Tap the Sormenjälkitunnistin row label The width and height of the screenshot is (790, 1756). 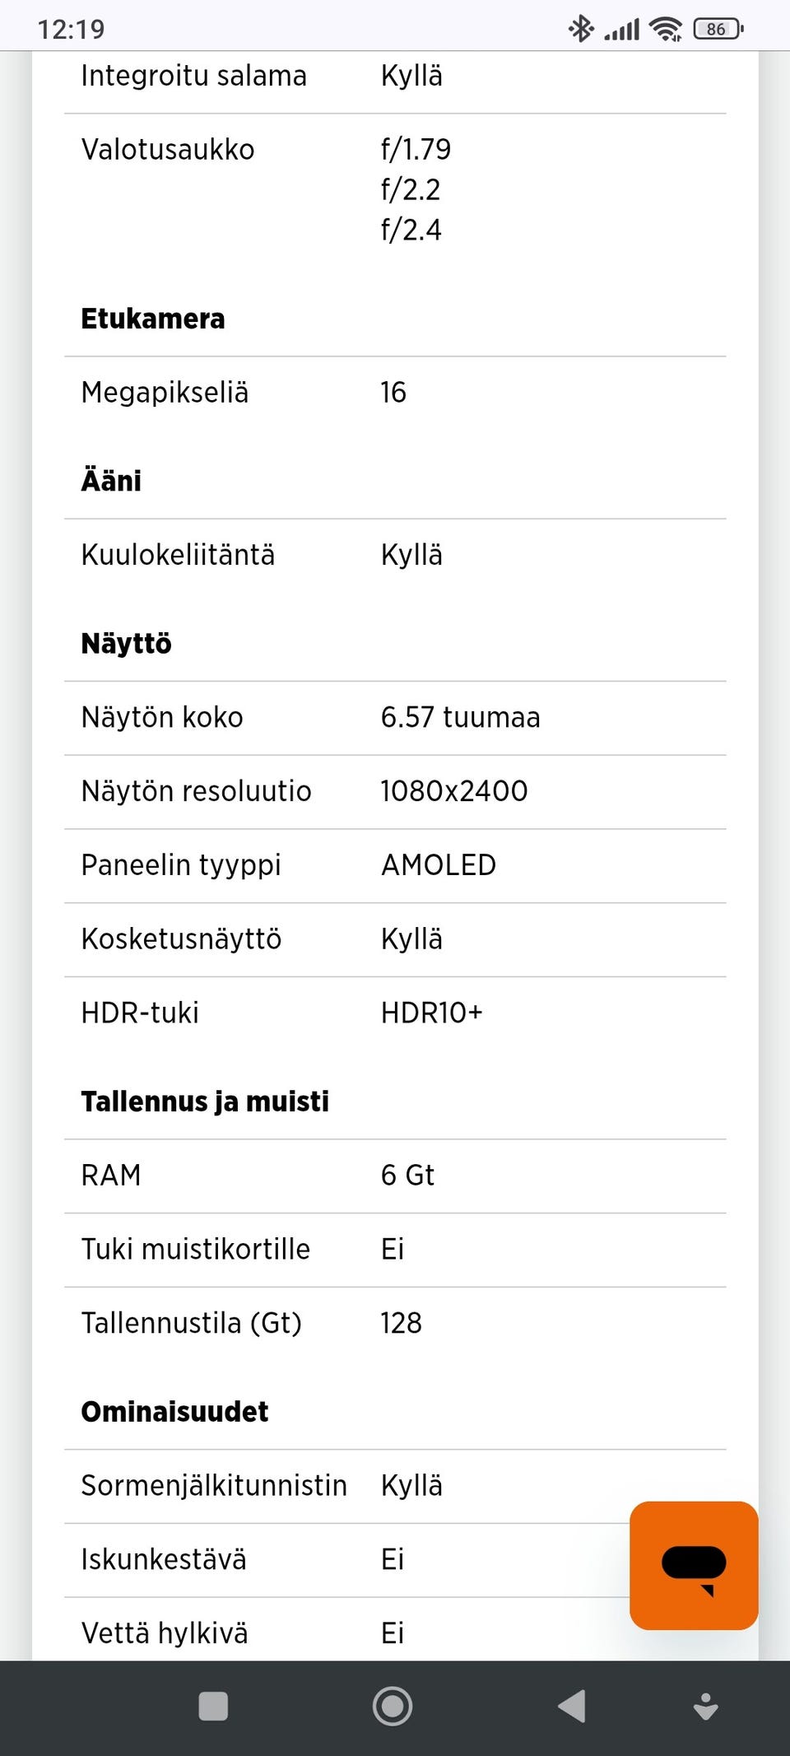tap(214, 1485)
